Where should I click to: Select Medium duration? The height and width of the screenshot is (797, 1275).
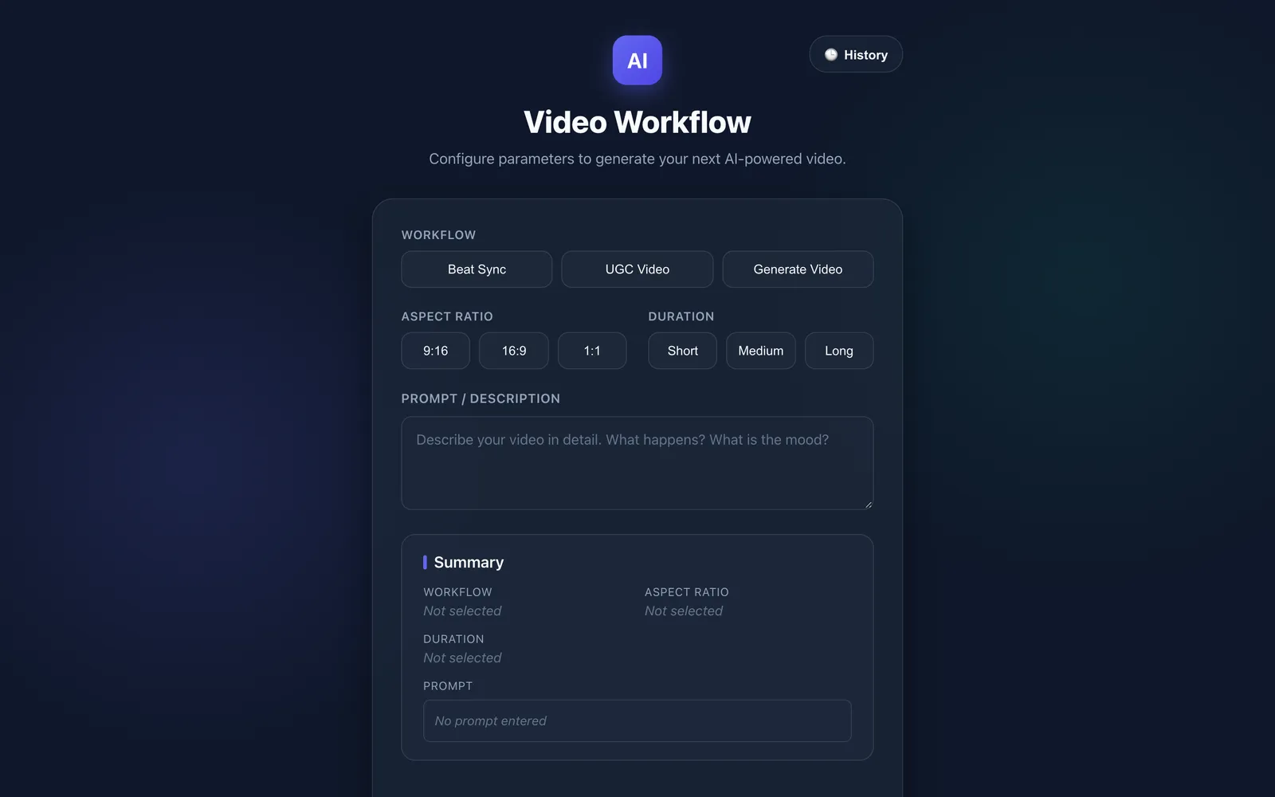click(x=761, y=351)
